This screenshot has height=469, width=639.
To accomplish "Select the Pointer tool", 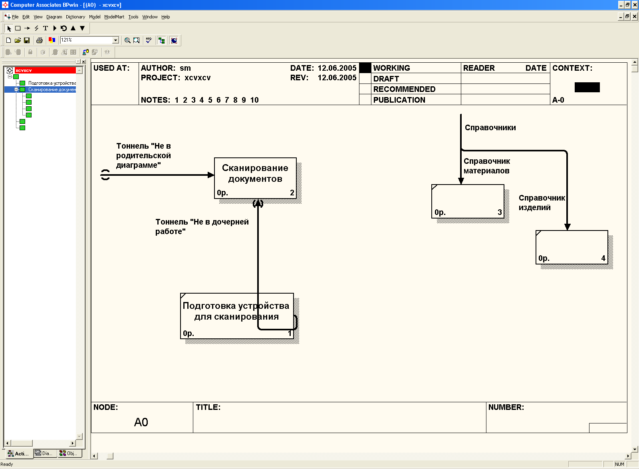I will 9,28.
